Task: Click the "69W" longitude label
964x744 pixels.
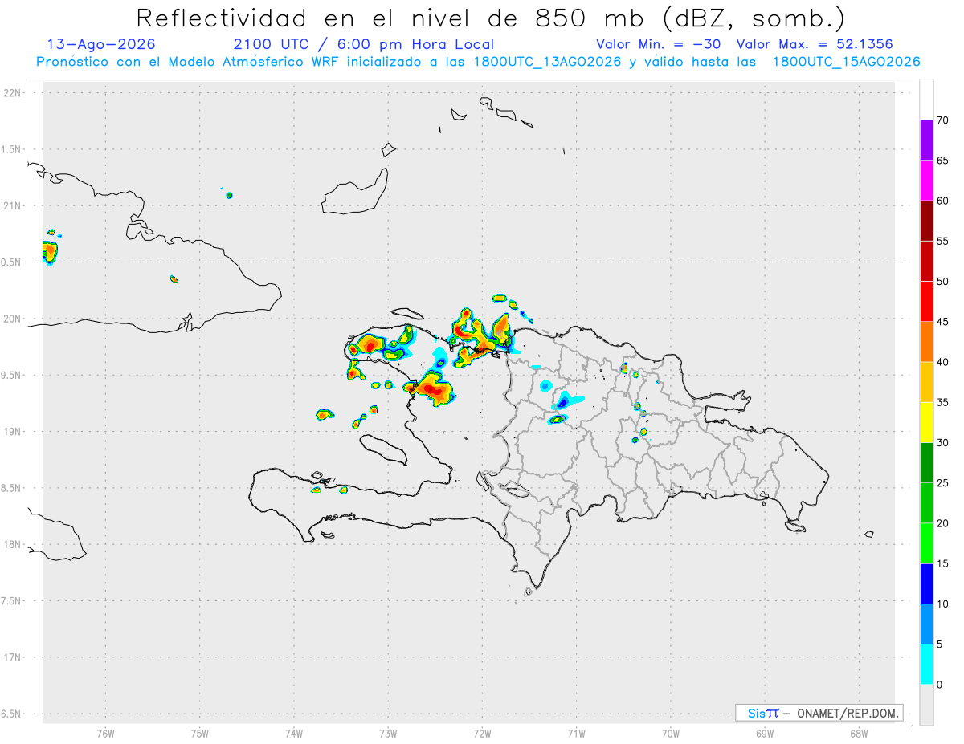Action: [x=765, y=733]
